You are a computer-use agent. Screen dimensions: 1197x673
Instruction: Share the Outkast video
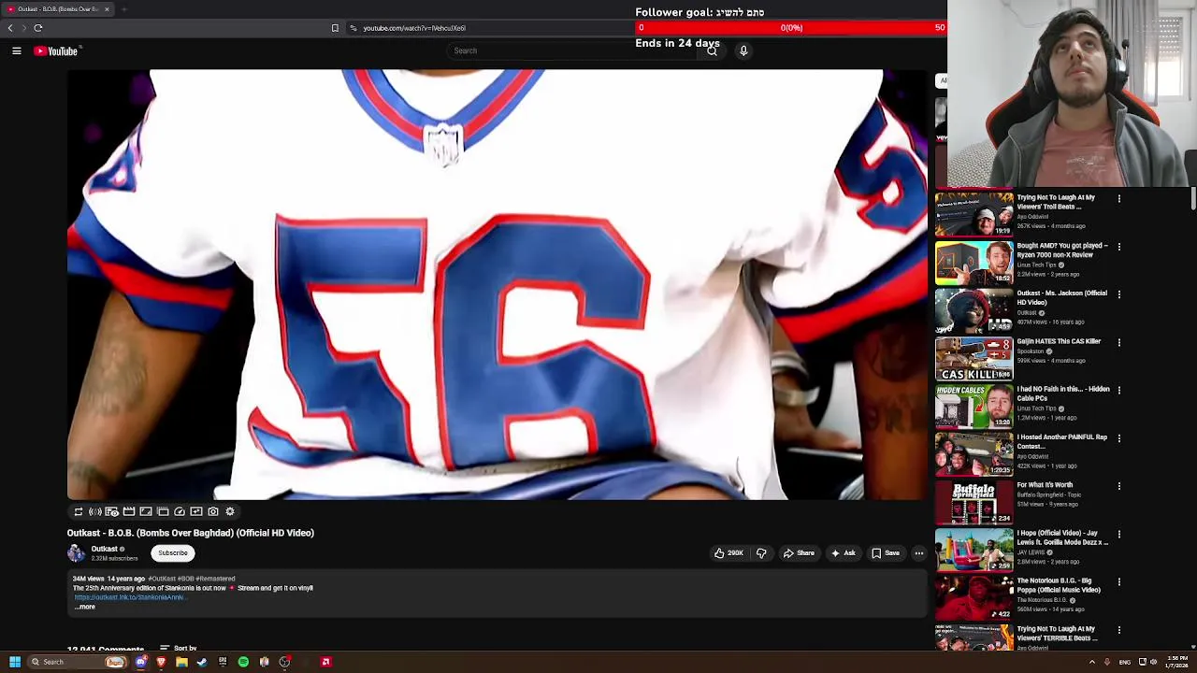(799, 553)
